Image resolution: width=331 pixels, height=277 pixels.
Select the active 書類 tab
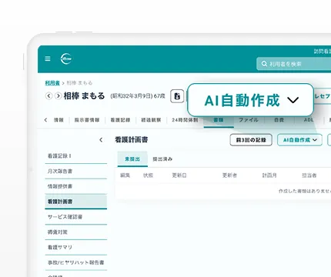point(219,120)
